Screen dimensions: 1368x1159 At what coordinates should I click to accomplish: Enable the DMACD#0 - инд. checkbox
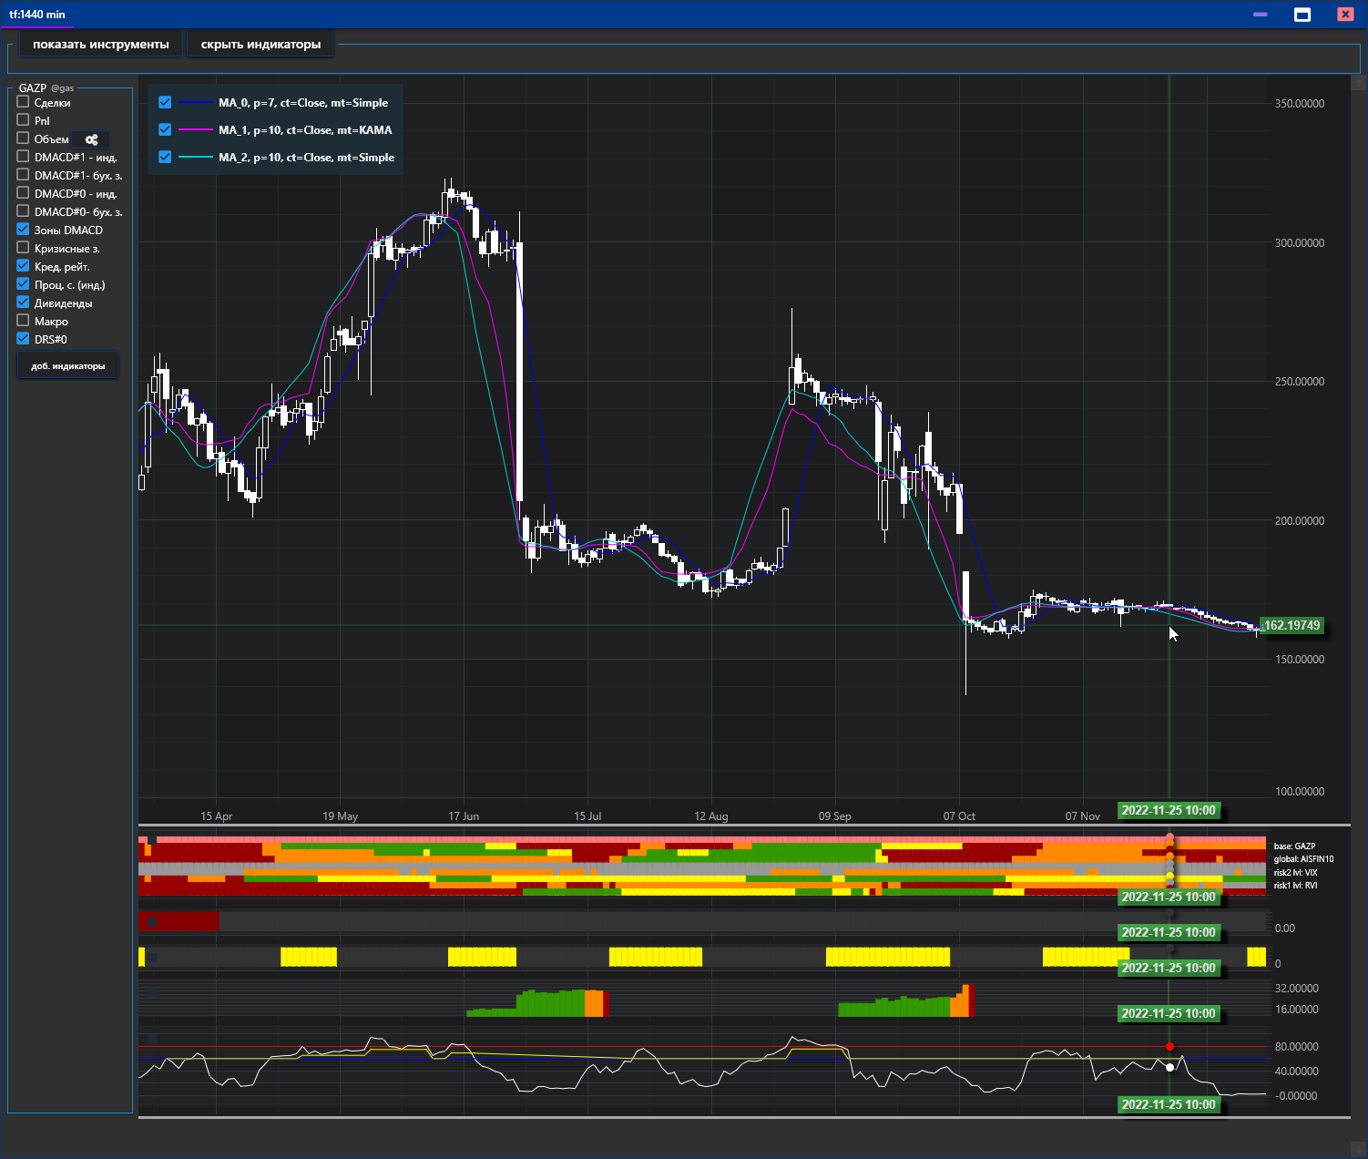[x=24, y=192]
